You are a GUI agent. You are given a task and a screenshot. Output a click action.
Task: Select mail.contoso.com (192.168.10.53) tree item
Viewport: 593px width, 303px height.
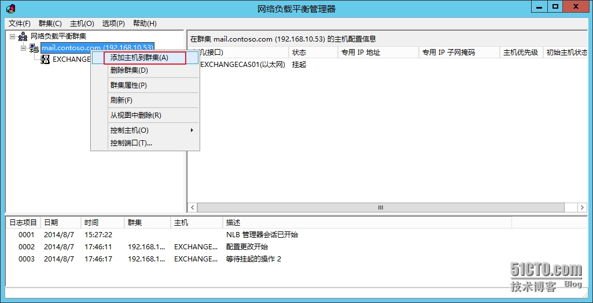click(x=98, y=47)
